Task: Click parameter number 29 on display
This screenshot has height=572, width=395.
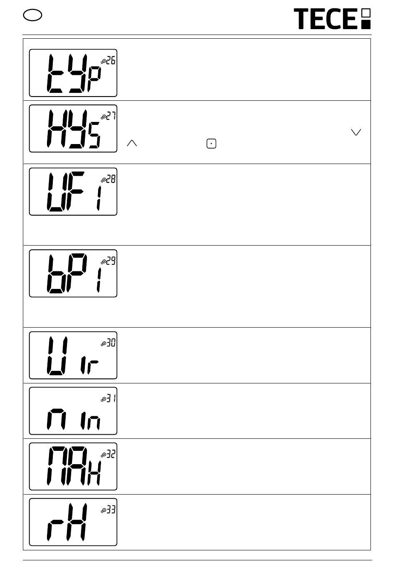Action: [111, 261]
